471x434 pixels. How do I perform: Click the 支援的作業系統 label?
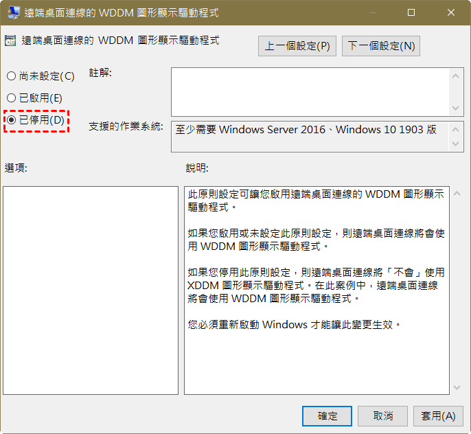point(126,126)
